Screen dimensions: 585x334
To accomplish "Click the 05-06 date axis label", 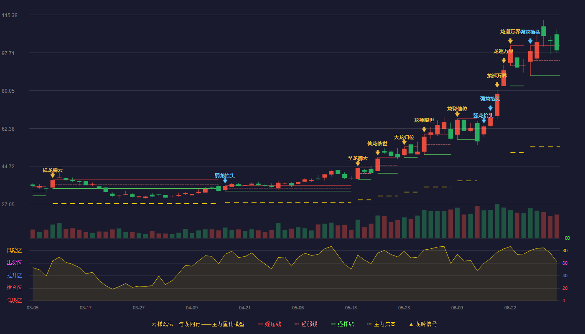I will [298, 308].
